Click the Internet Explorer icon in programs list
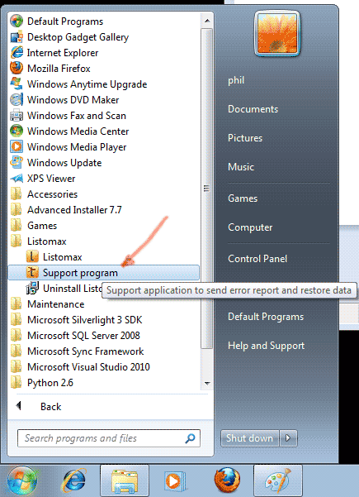This screenshot has height=497, width=359. point(17,53)
